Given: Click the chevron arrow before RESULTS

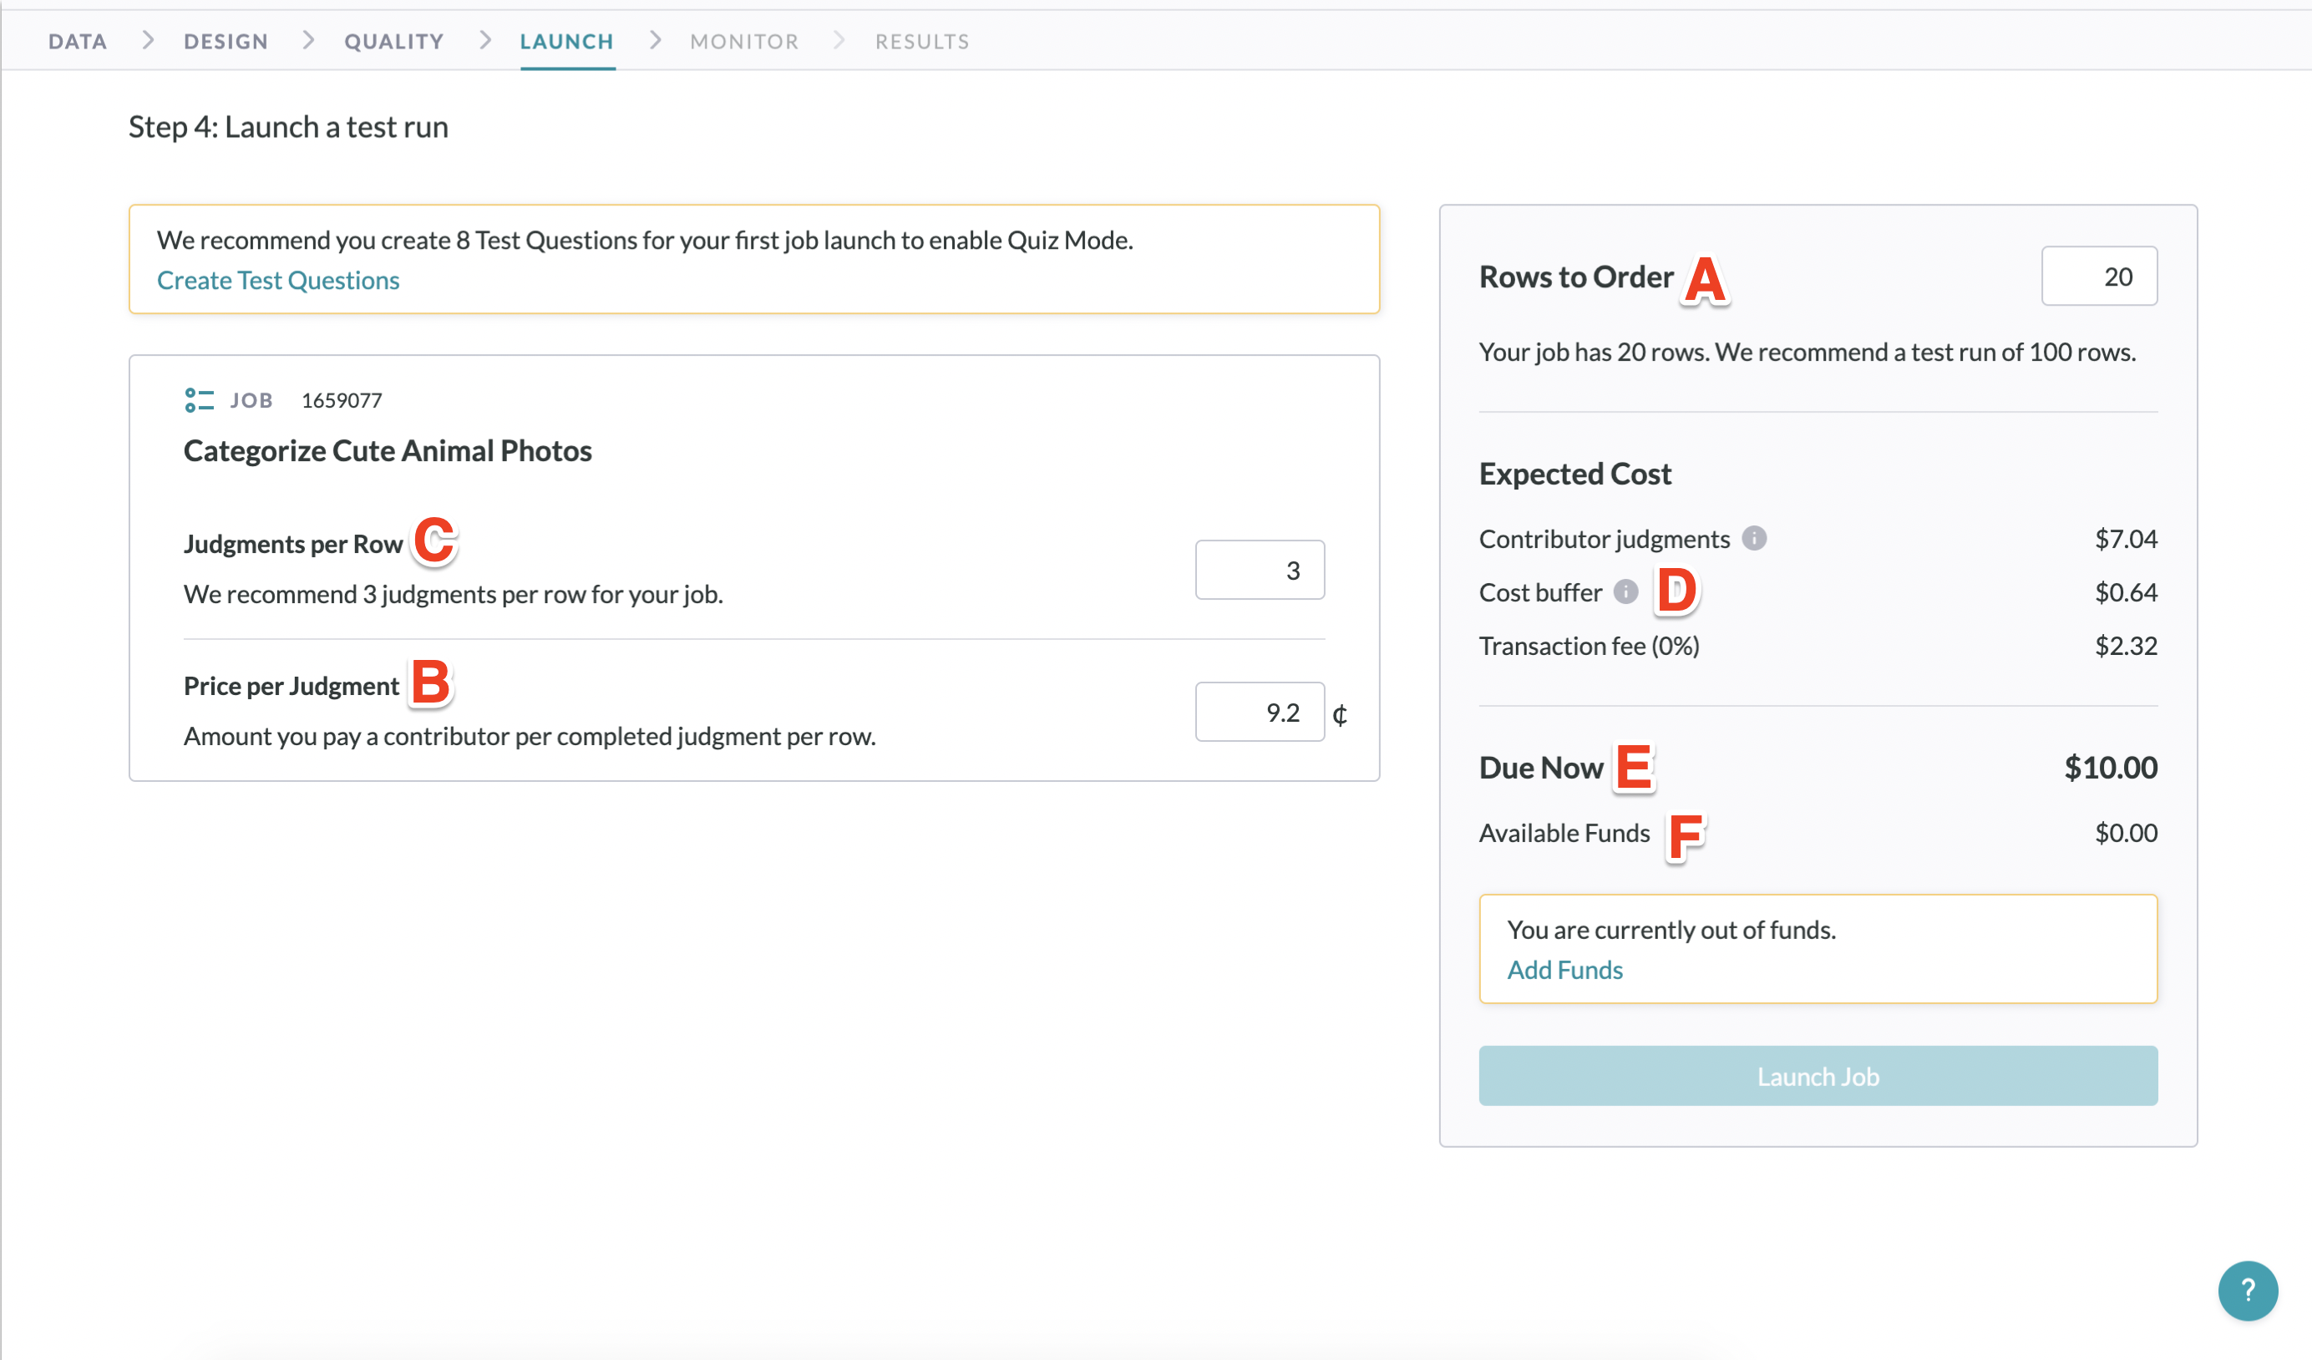Looking at the screenshot, I should [838, 40].
